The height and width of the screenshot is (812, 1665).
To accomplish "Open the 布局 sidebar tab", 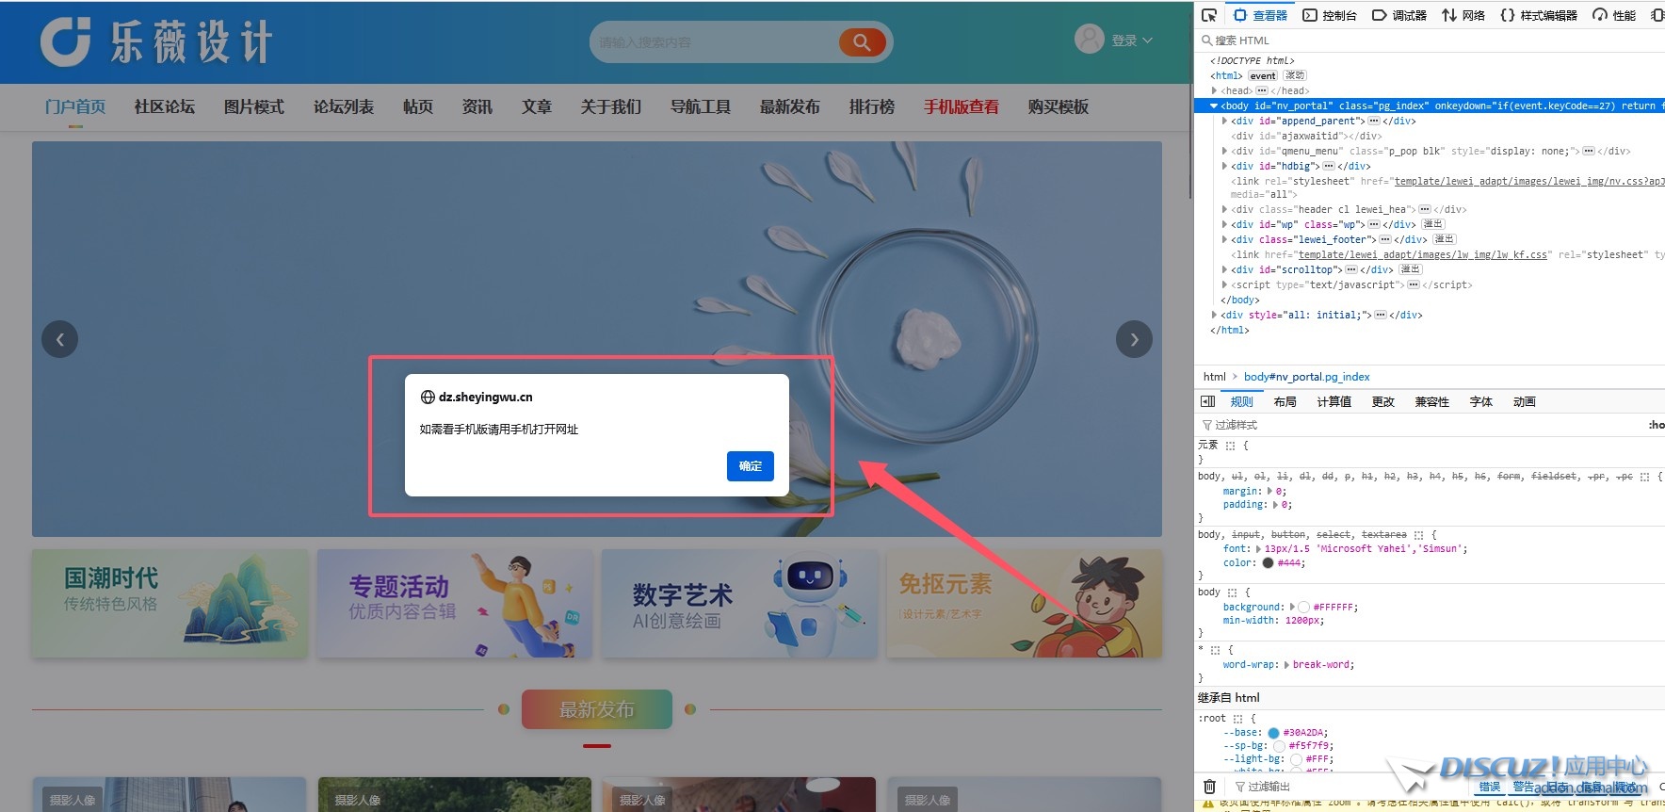I will pos(1285,402).
